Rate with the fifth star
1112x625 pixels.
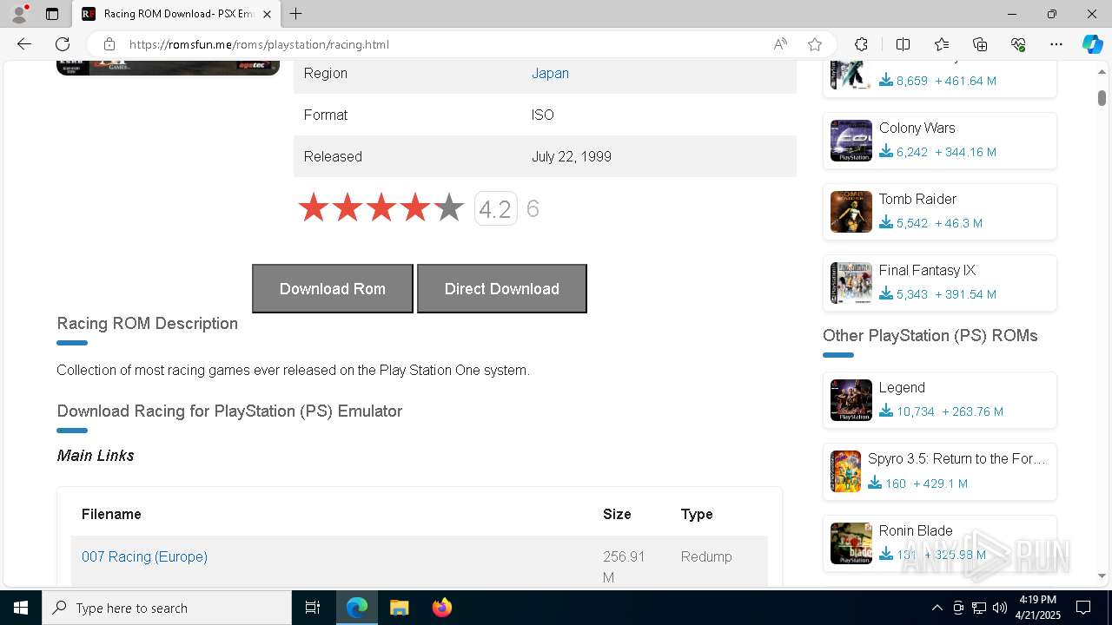449,208
